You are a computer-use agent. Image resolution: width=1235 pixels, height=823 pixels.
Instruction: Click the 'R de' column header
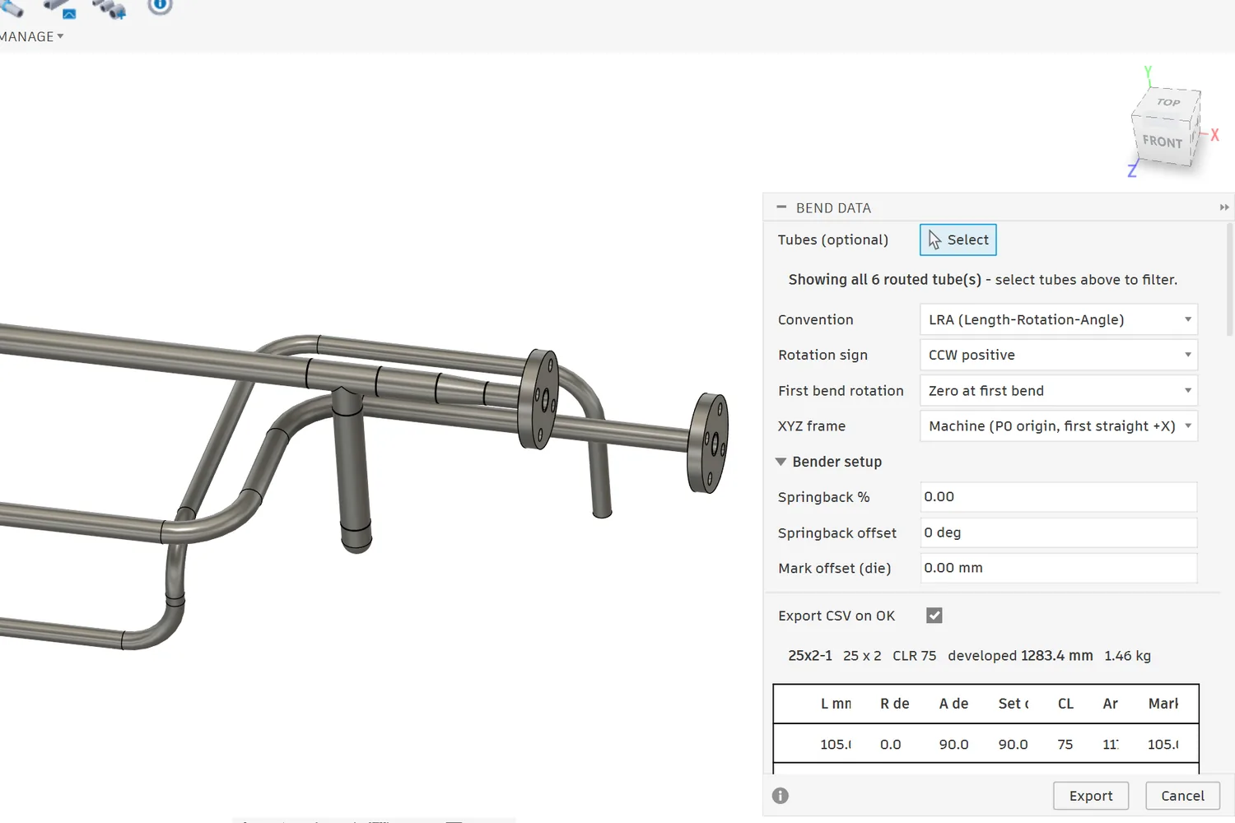point(895,704)
